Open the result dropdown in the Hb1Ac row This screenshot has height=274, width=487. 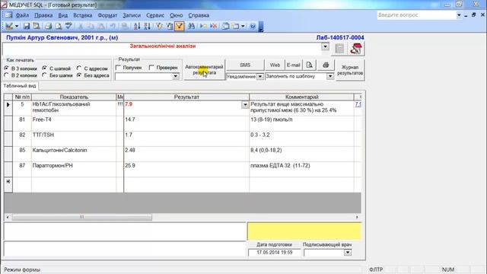point(245,105)
